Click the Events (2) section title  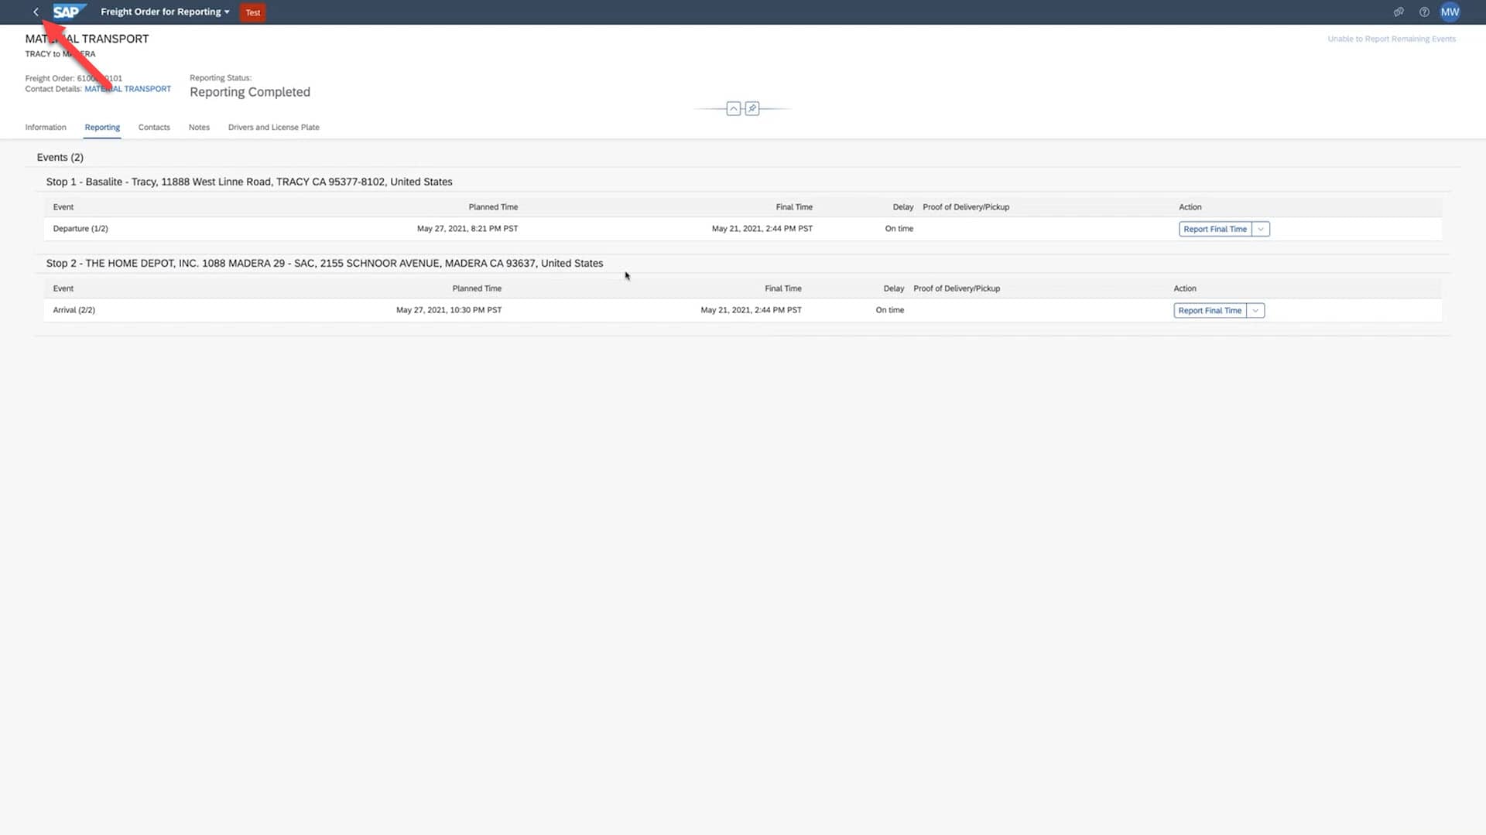tap(60, 157)
